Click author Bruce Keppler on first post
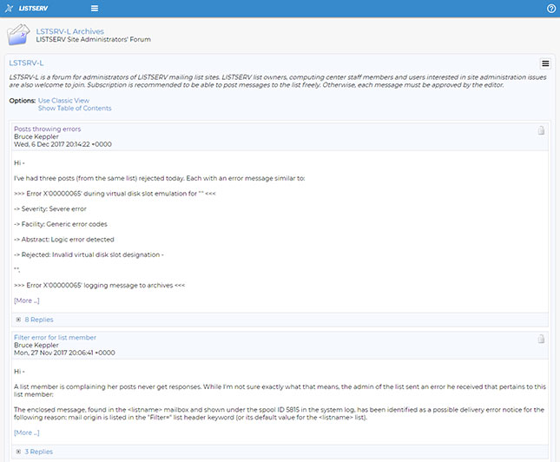Viewport: 560px width, 462px height. 36,136
